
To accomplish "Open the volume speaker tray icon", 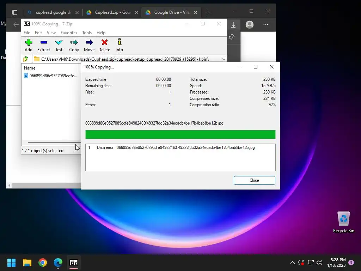I will [x=319, y=263].
